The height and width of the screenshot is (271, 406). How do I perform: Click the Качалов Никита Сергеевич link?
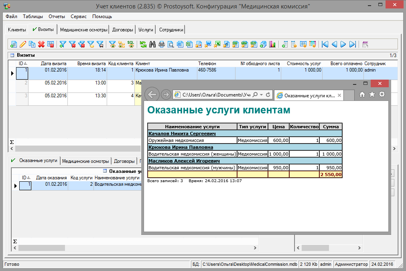point(182,133)
